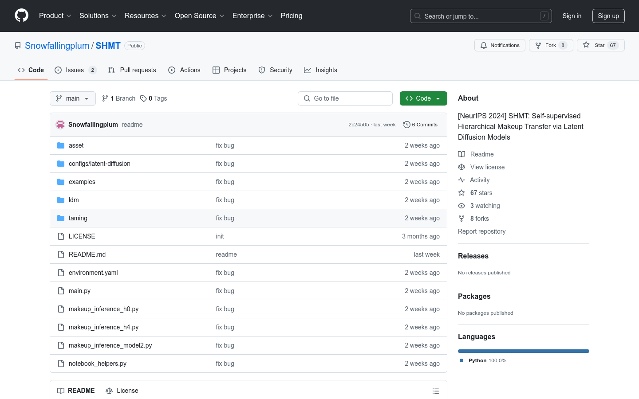Viewport: 639px width, 399px height.
Task: Expand the Resources menu
Action: coord(145,16)
